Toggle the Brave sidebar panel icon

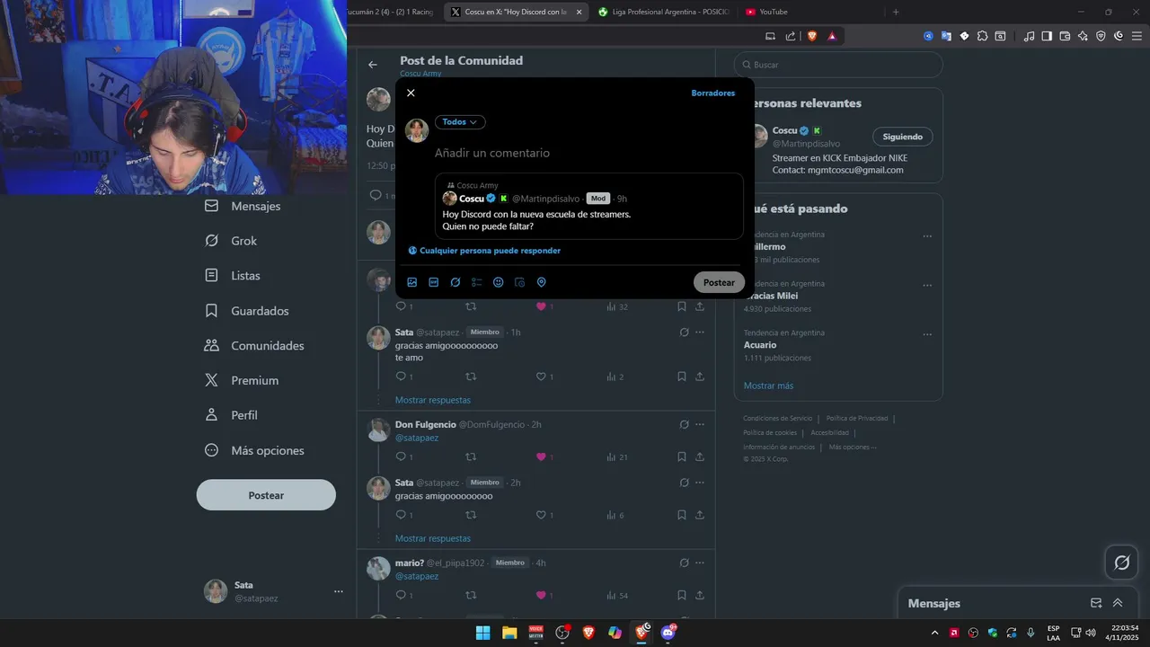click(x=1047, y=36)
